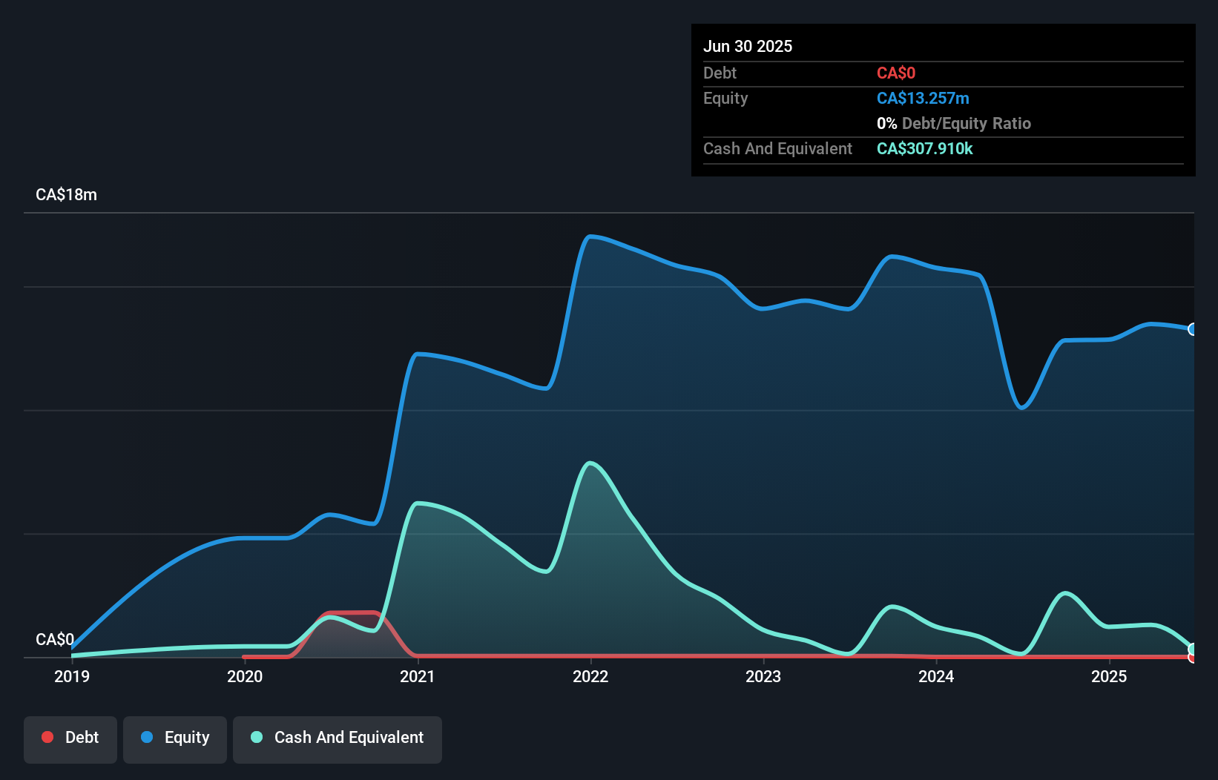Click the 2021 x-axis label
The width and height of the screenshot is (1218, 780).
click(418, 676)
